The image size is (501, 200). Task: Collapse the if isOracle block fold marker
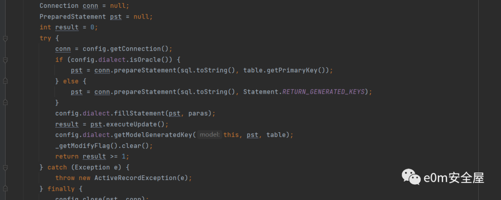pyautogui.click(x=5, y=60)
